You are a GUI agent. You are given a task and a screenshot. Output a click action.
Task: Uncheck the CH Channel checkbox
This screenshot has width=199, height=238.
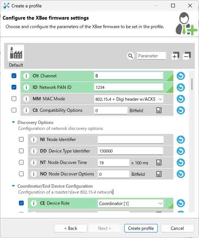(14, 76)
